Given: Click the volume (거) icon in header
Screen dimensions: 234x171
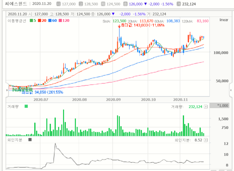Looking at the screenshot, I should [179, 4].
